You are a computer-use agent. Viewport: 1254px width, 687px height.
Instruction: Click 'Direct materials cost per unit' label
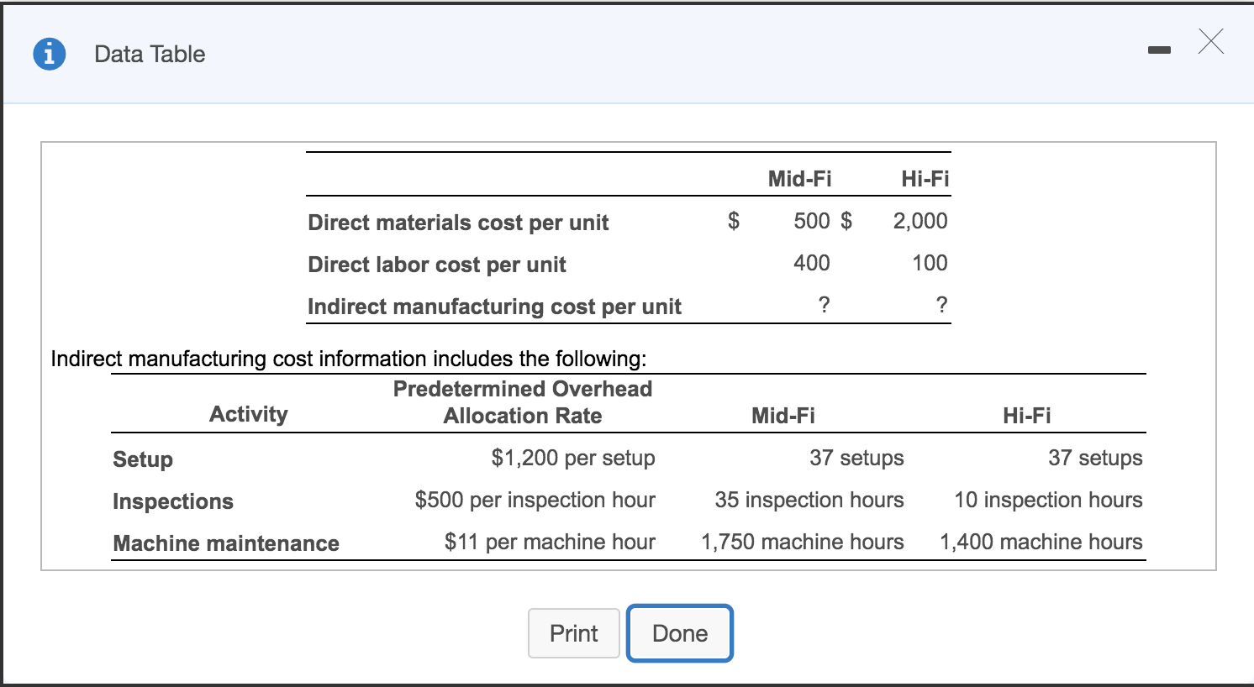point(458,223)
